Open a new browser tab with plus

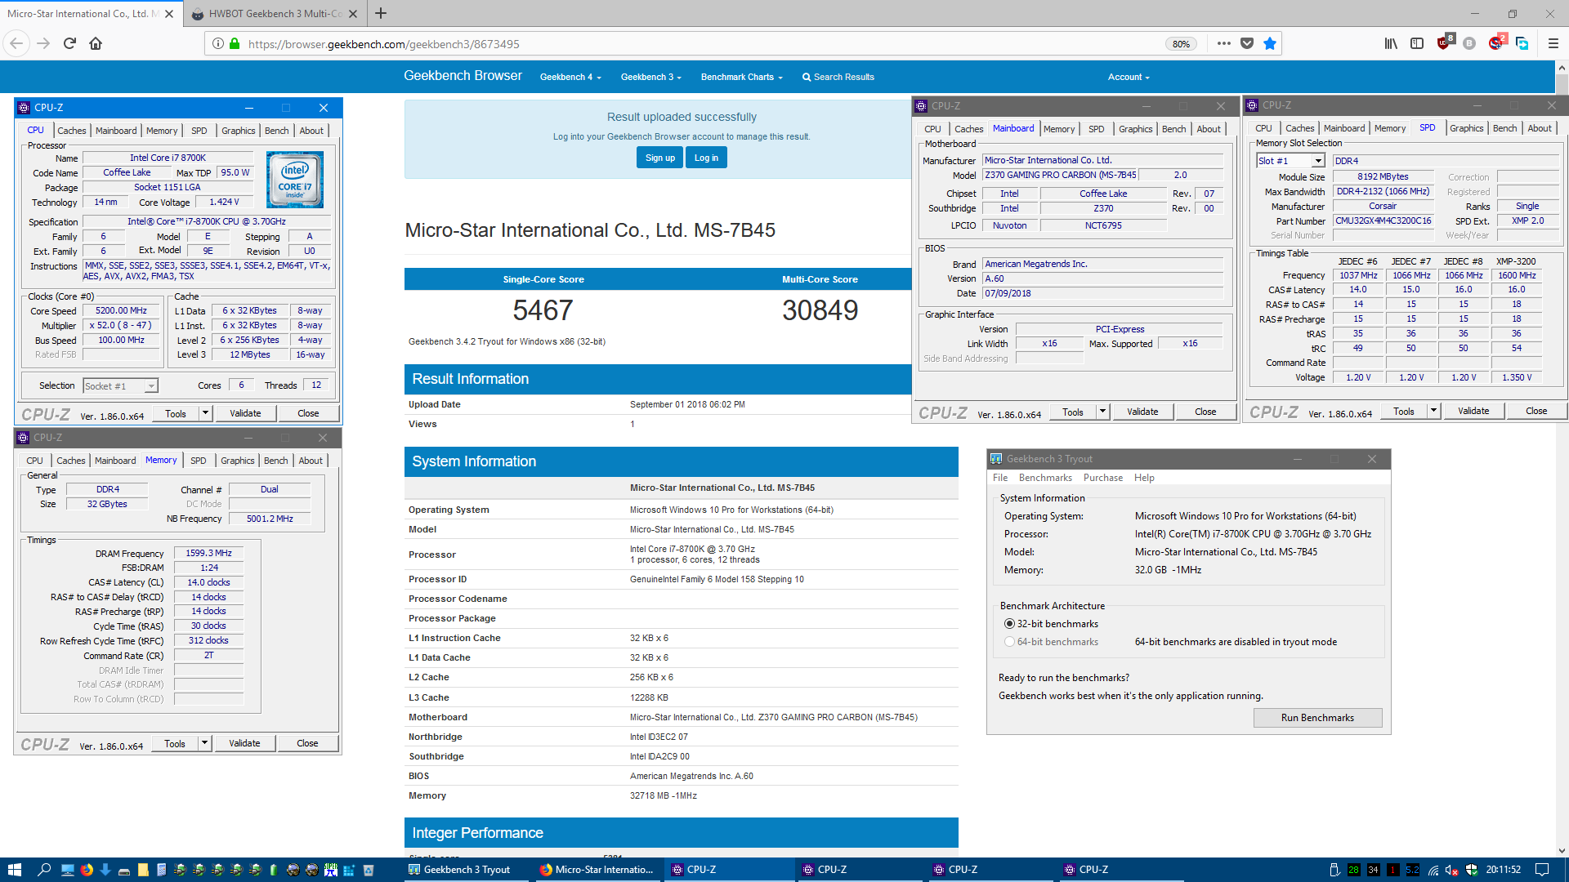(x=381, y=13)
